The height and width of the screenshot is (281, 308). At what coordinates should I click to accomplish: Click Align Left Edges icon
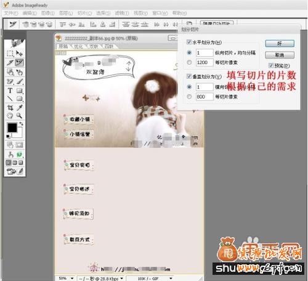93,25
